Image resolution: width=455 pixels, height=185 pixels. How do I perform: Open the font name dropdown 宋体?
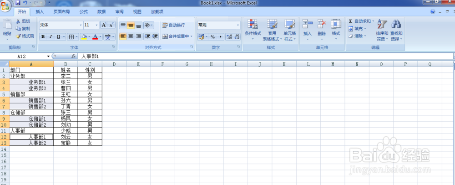tap(81, 25)
